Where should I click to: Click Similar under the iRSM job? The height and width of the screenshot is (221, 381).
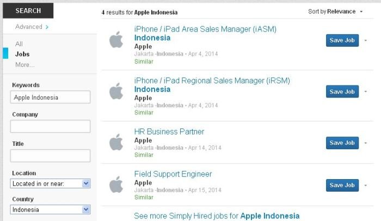144,113
